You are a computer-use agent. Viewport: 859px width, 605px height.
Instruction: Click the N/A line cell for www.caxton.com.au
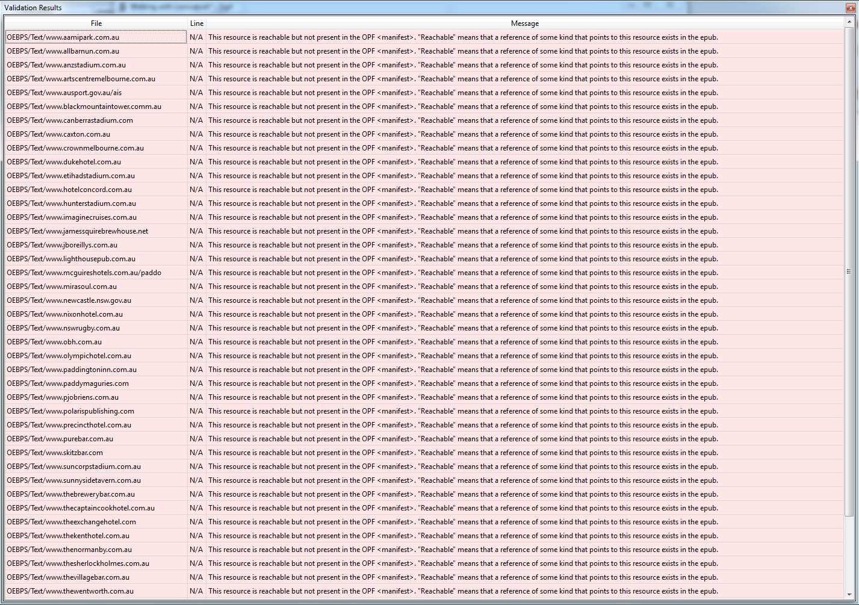[x=196, y=134]
